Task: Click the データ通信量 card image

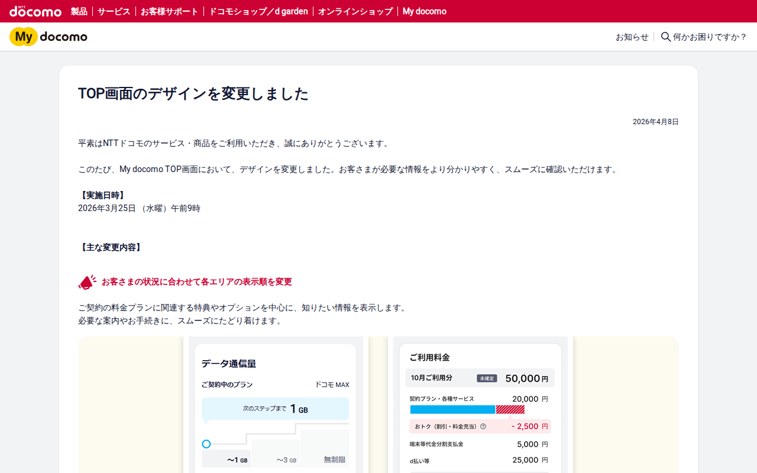Action: point(276,405)
